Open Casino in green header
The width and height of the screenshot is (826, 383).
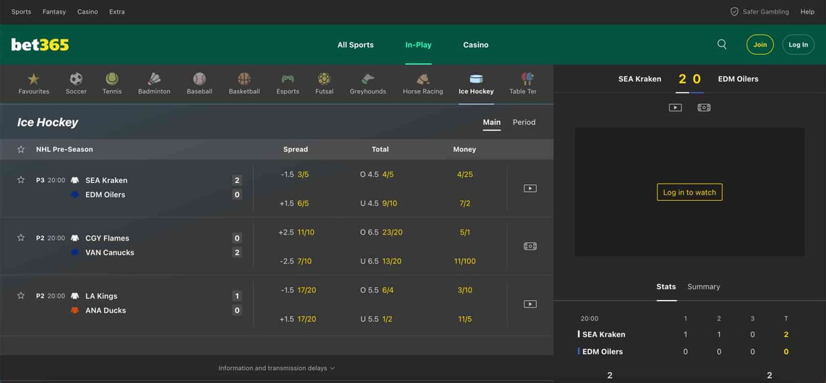click(x=476, y=45)
